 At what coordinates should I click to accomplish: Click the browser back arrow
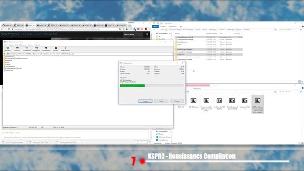pos(2,29)
